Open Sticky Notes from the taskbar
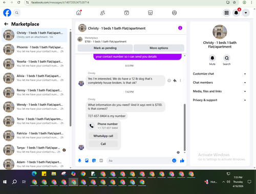The height and width of the screenshot is (194, 256). click(44, 174)
